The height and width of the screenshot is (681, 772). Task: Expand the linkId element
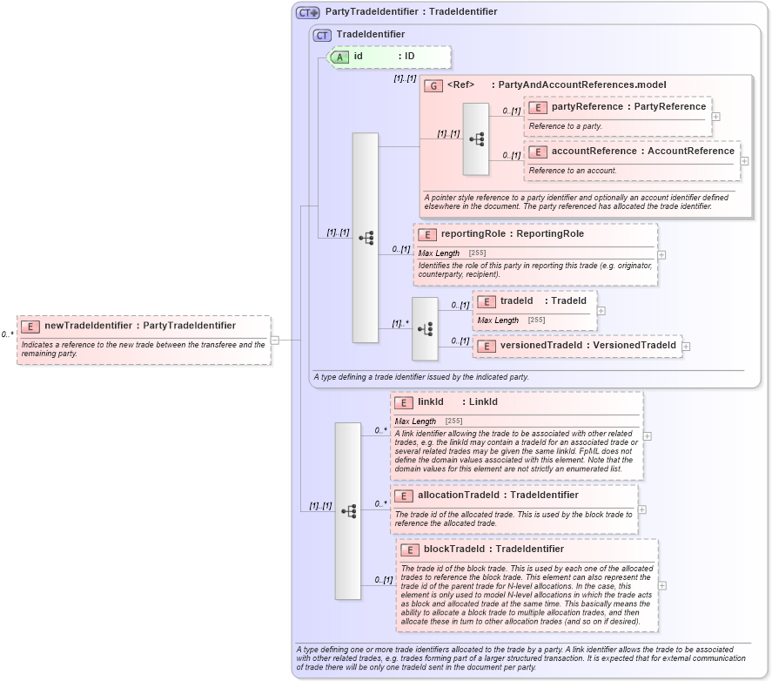pos(648,436)
